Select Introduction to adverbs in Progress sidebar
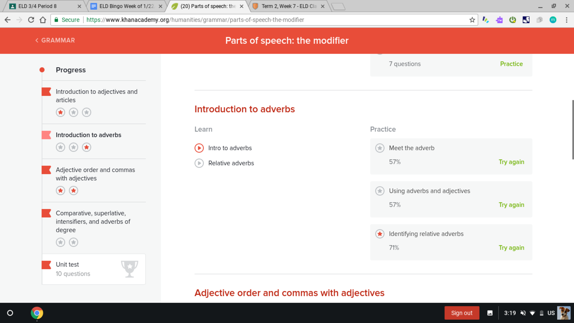This screenshot has height=323, width=574. coord(88,135)
